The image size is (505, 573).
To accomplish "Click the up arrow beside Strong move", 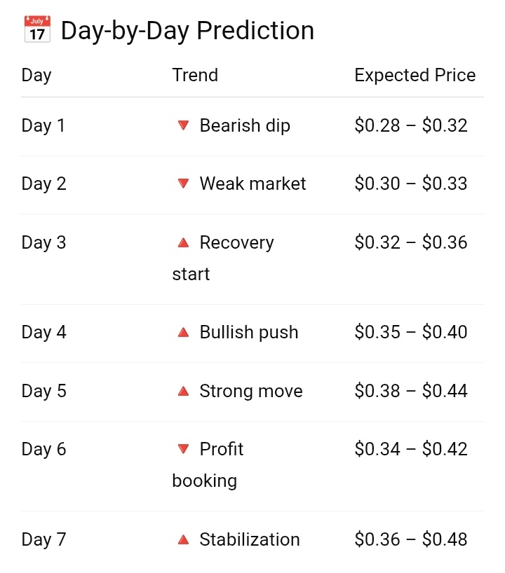I will point(183,391).
